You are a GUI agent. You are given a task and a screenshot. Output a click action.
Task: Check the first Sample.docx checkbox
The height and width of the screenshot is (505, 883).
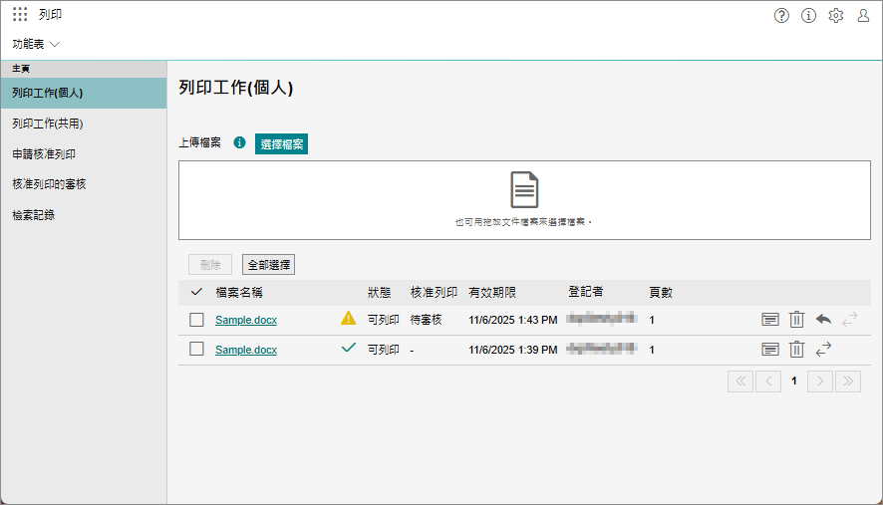click(196, 320)
